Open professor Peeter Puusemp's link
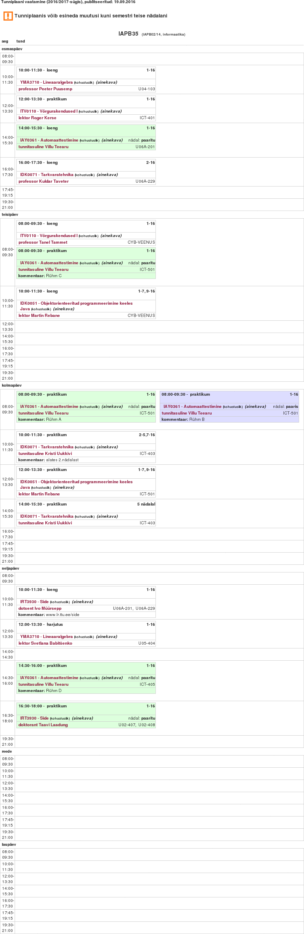This screenshot has height=934, width=304. coord(45,89)
